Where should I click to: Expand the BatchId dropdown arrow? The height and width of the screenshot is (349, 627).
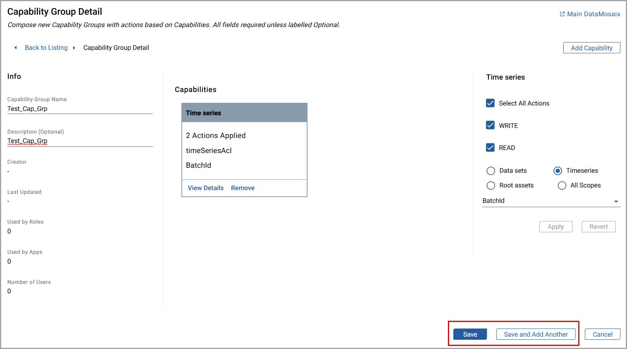tap(616, 201)
